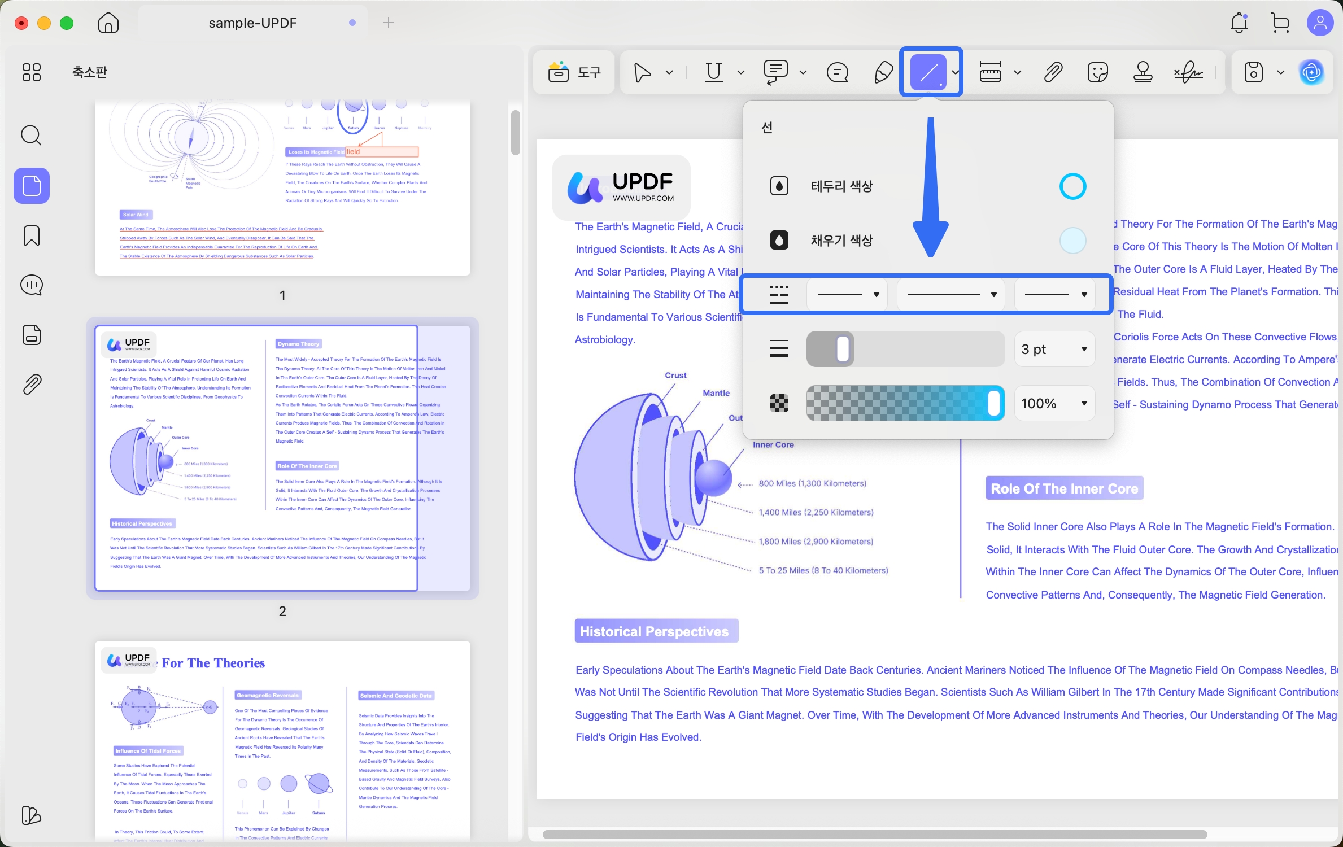Select the stamp tool
Image resolution: width=1343 pixels, height=847 pixels.
click(1143, 72)
